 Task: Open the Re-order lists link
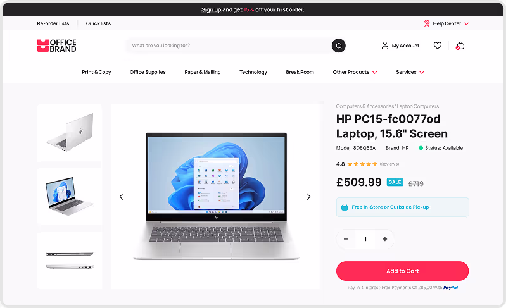coord(53,23)
